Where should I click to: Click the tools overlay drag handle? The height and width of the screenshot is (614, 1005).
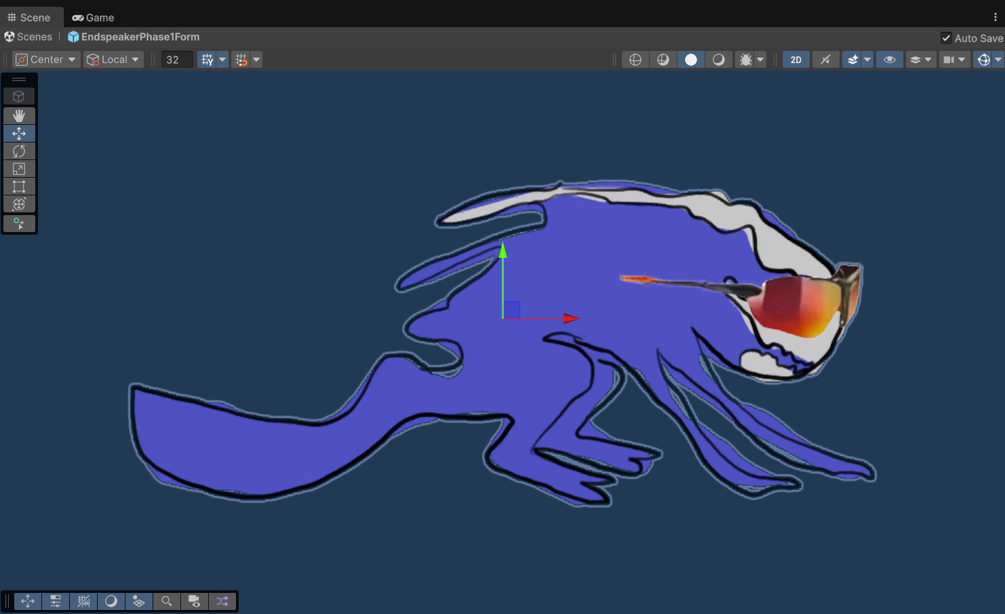tap(19, 79)
